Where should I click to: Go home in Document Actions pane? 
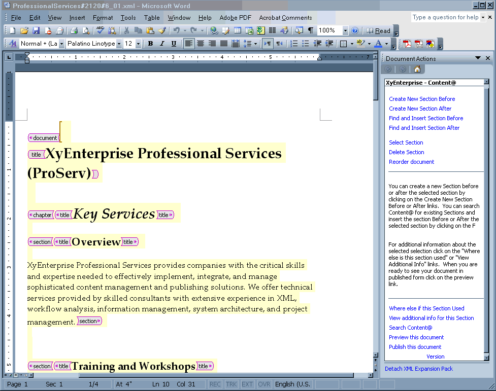(x=417, y=69)
